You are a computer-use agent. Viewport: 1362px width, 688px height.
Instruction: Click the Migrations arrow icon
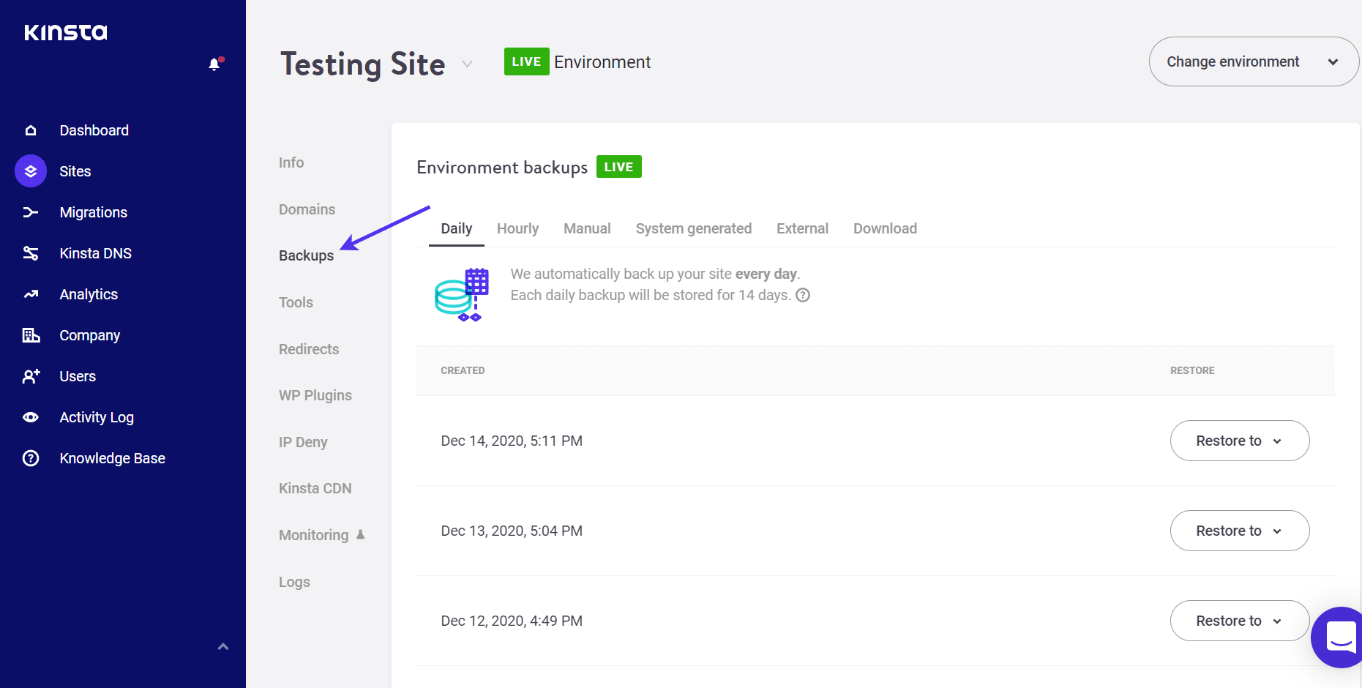click(31, 212)
